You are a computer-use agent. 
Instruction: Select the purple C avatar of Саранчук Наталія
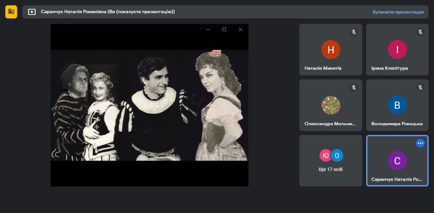(397, 161)
